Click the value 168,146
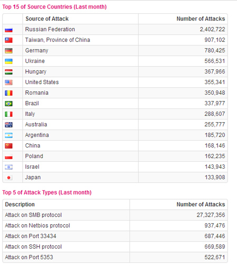This screenshot has width=237, height=267. point(215,145)
